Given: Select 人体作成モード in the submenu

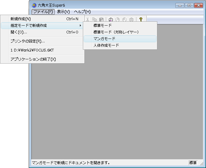Looking at the screenshot, I should point(120,45).
